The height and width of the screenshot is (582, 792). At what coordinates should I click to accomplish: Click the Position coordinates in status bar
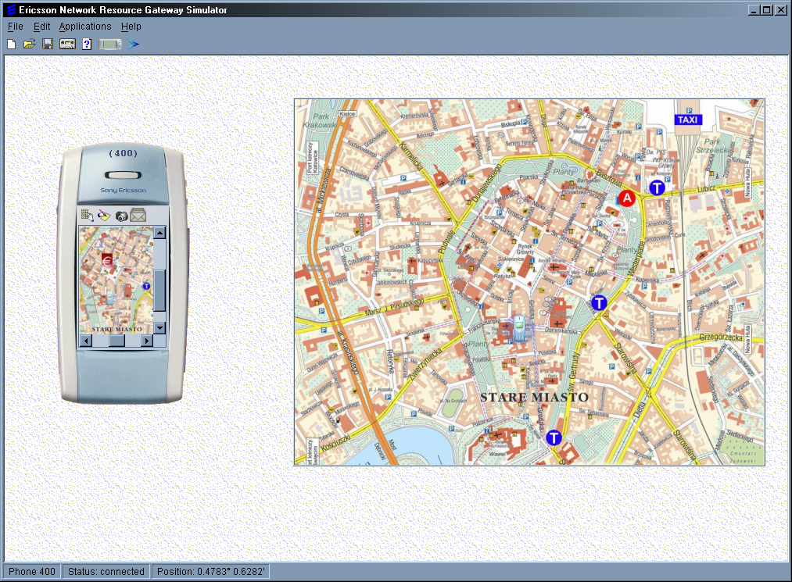210,571
